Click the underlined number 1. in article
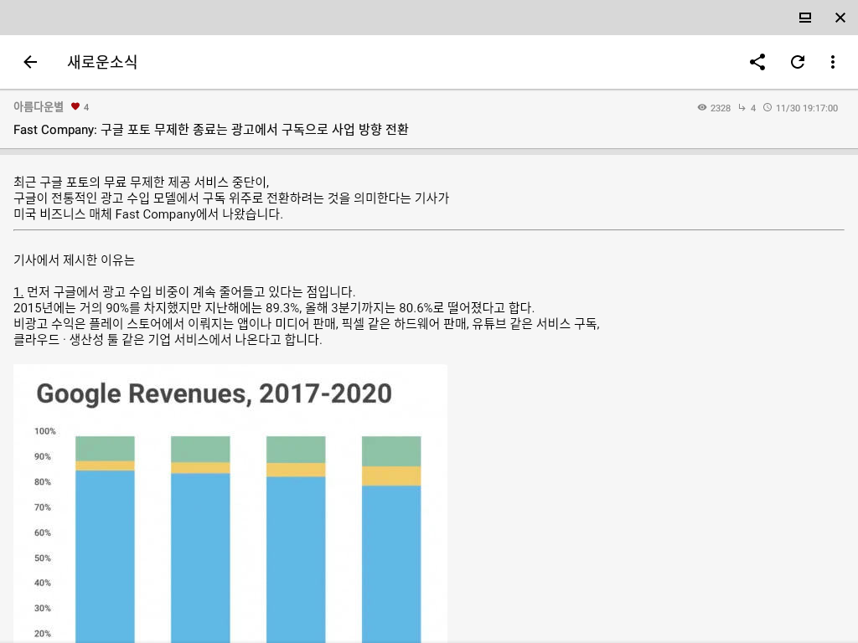The width and height of the screenshot is (858, 643). coord(18,291)
